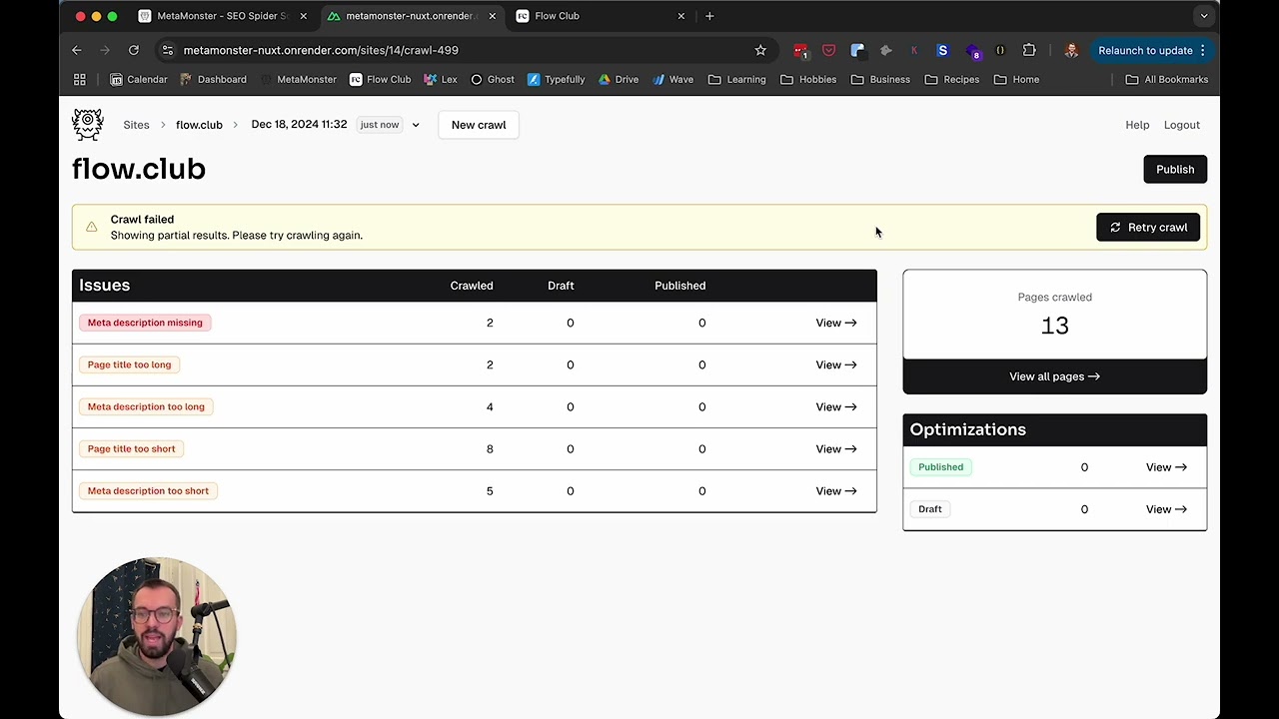View Meta description too short issues
The width and height of the screenshot is (1279, 719).
pyautogui.click(x=836, y=490)
